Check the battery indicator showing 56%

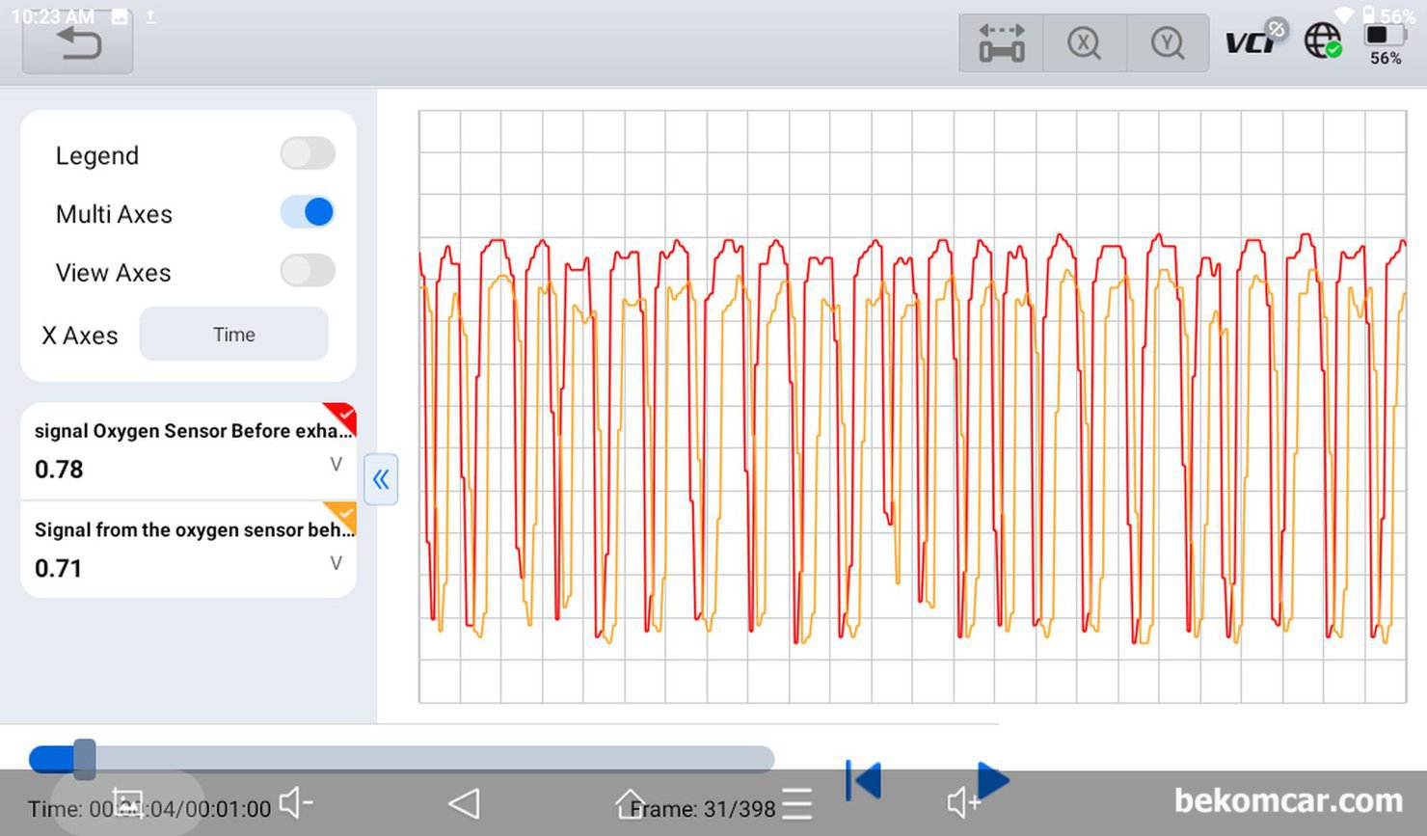pyautogui.click(x=1385, y=45)
